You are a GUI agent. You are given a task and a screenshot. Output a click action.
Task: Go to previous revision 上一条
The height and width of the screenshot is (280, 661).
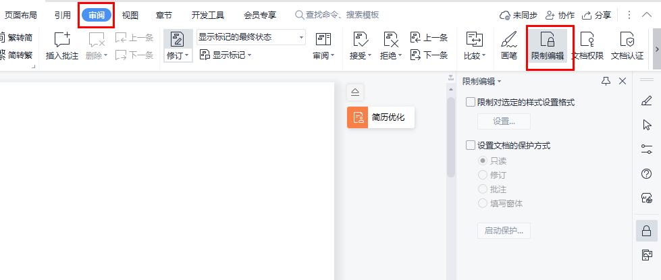pyautogui.click(x=429, y=38)
